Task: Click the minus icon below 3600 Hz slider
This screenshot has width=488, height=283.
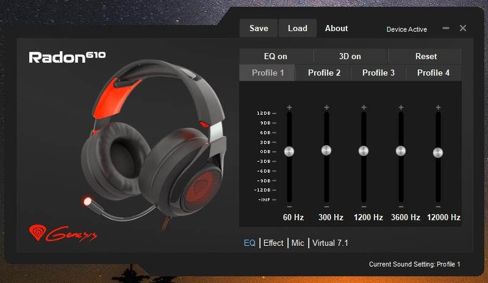Action: coord(401,207)
